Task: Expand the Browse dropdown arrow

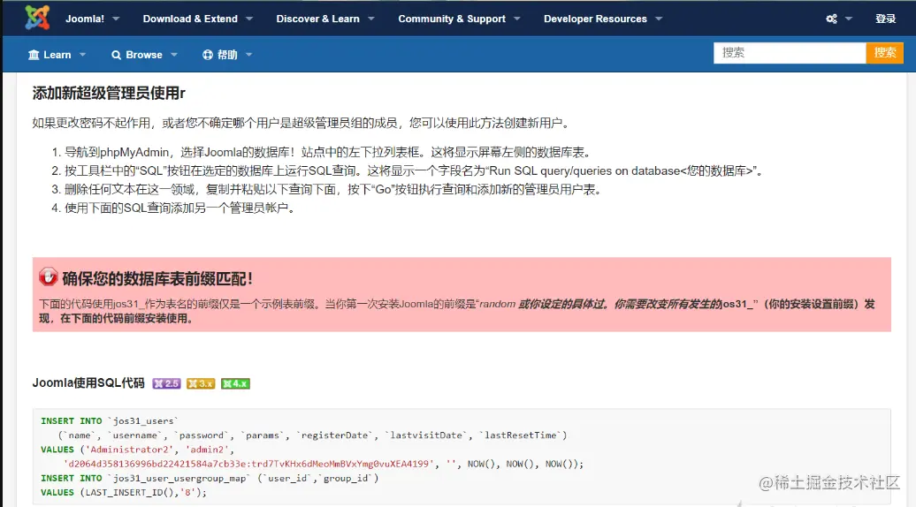Action: pyautogui.click(x=174, y=55)
